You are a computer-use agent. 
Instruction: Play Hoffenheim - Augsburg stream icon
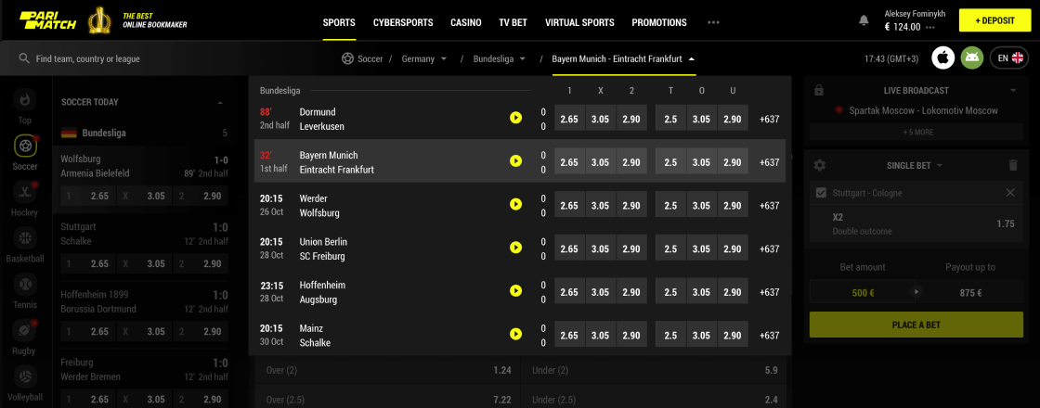pos(515,291)
